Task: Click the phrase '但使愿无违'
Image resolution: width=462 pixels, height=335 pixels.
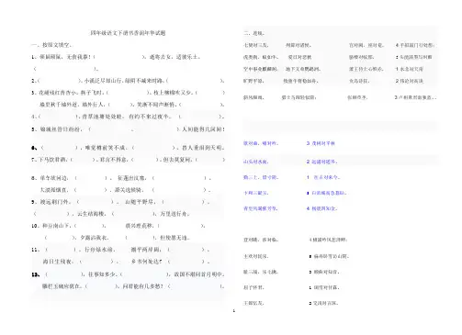Action: 174,238
